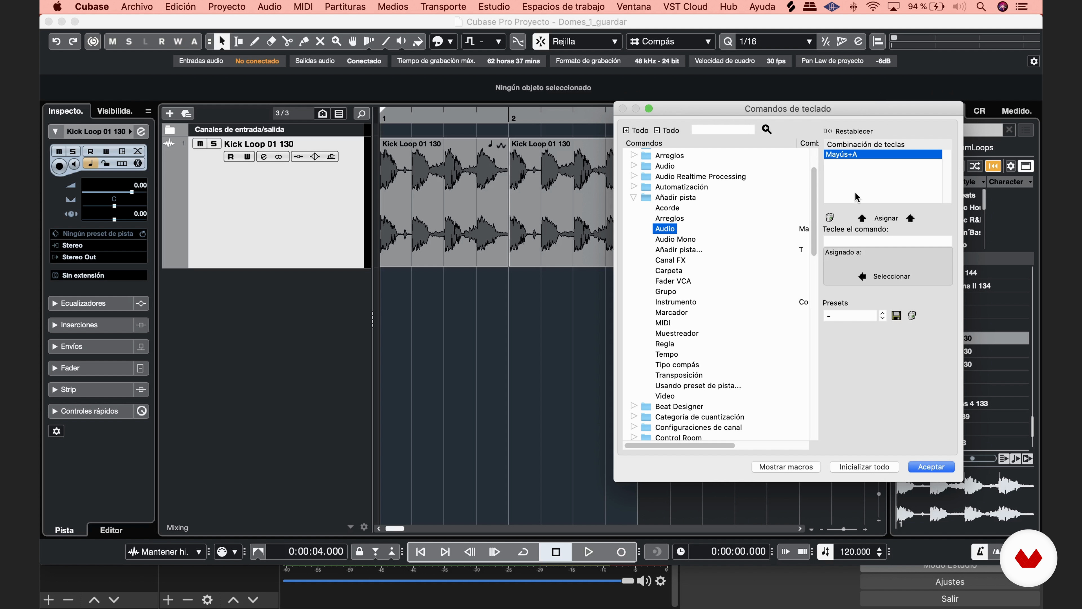
Task: Expand the Arreglos folder in Comandos list
Action: coord(633,155)
